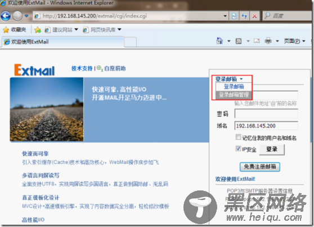Open the 技术支持 link
Image resolution: width=314 pixels, height=227 pixels.
pyautogui.click(x=82, y=68)
